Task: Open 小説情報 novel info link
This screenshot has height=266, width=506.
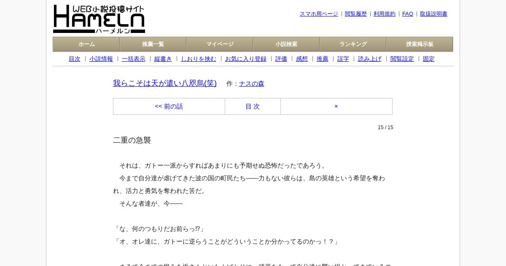Action: [x=101, y=59]
